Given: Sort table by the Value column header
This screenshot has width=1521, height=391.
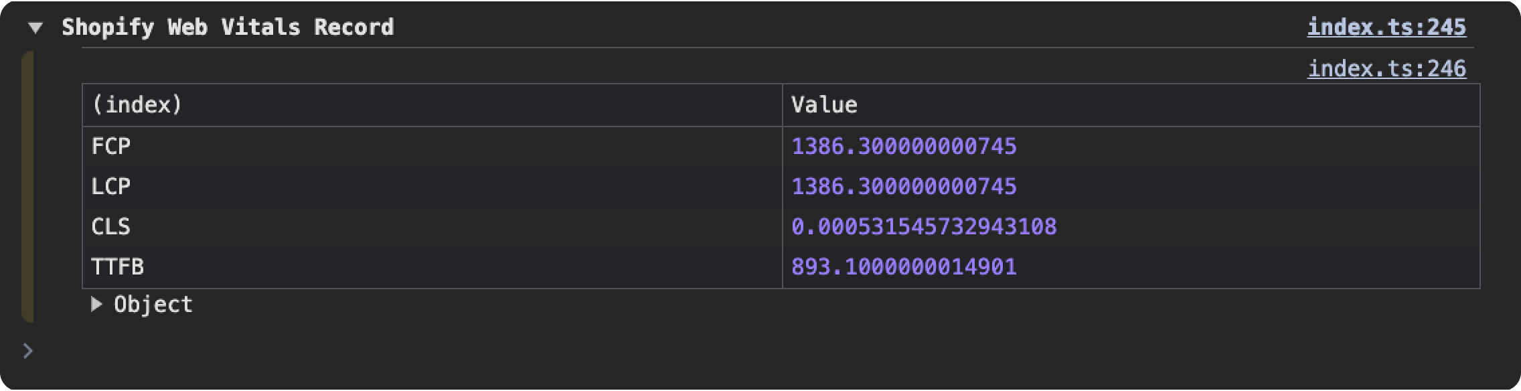Looking at the screenshot, I should (x=824, y=105).
